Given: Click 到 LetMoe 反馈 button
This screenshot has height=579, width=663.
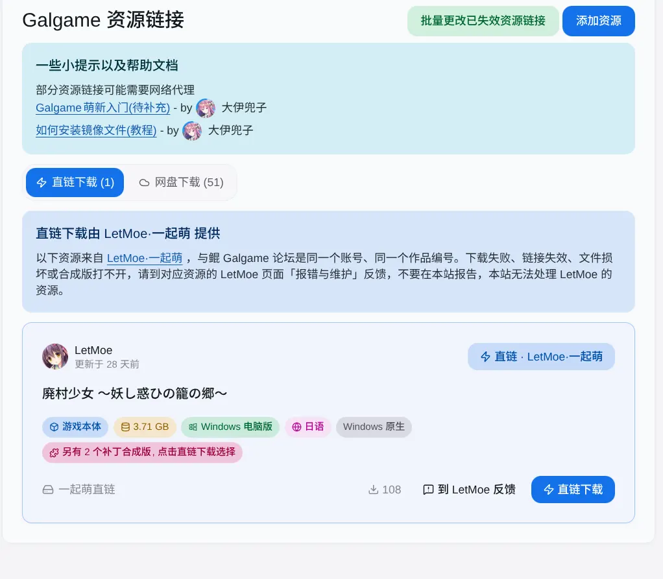Looking at the screenshot, I should coord(469,490).
